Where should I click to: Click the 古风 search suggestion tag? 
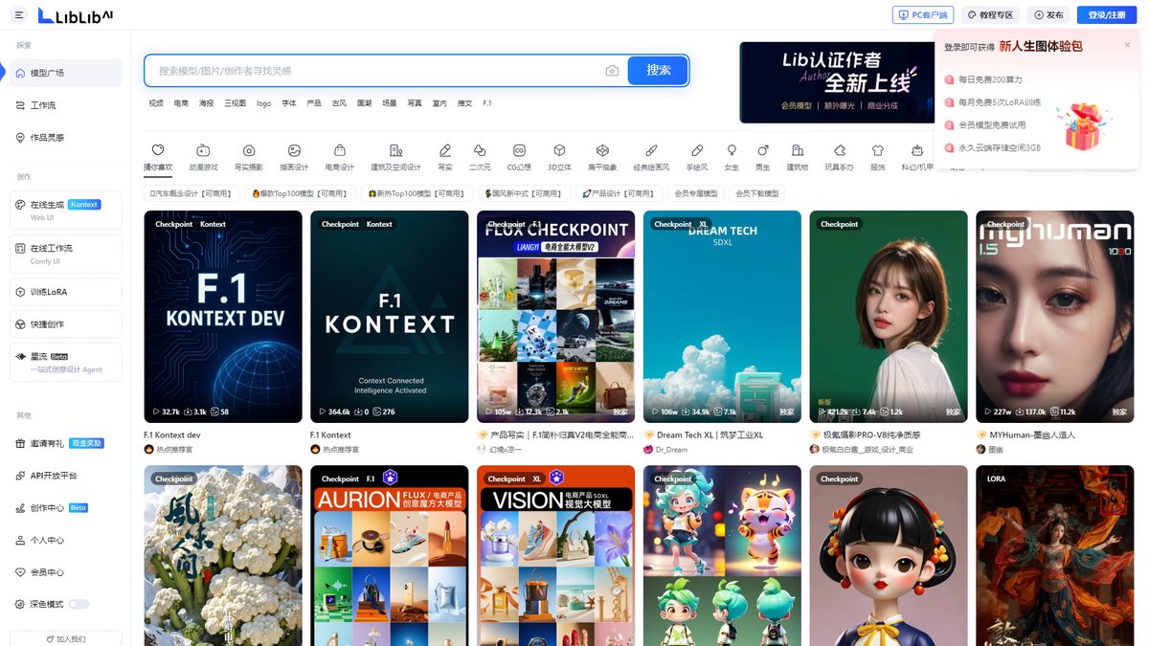coord(339,103)
